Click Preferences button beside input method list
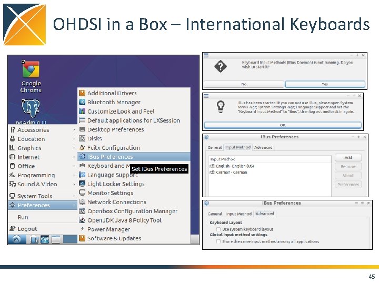This screenshot has height=284, width=379. (348, 184)
